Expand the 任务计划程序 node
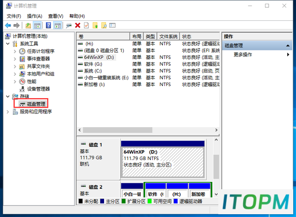The height and width of the screenshot is (217, 296). pos(15,51)
